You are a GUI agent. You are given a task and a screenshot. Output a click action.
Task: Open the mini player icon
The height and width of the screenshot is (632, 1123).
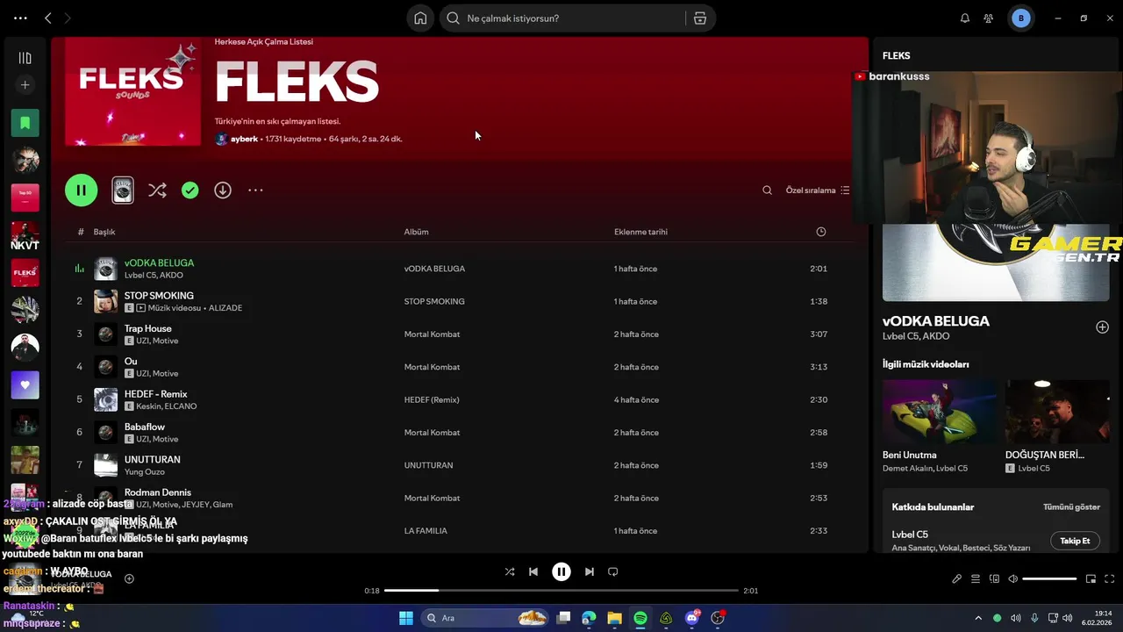pyautogui.click(x=1091, y=578)
